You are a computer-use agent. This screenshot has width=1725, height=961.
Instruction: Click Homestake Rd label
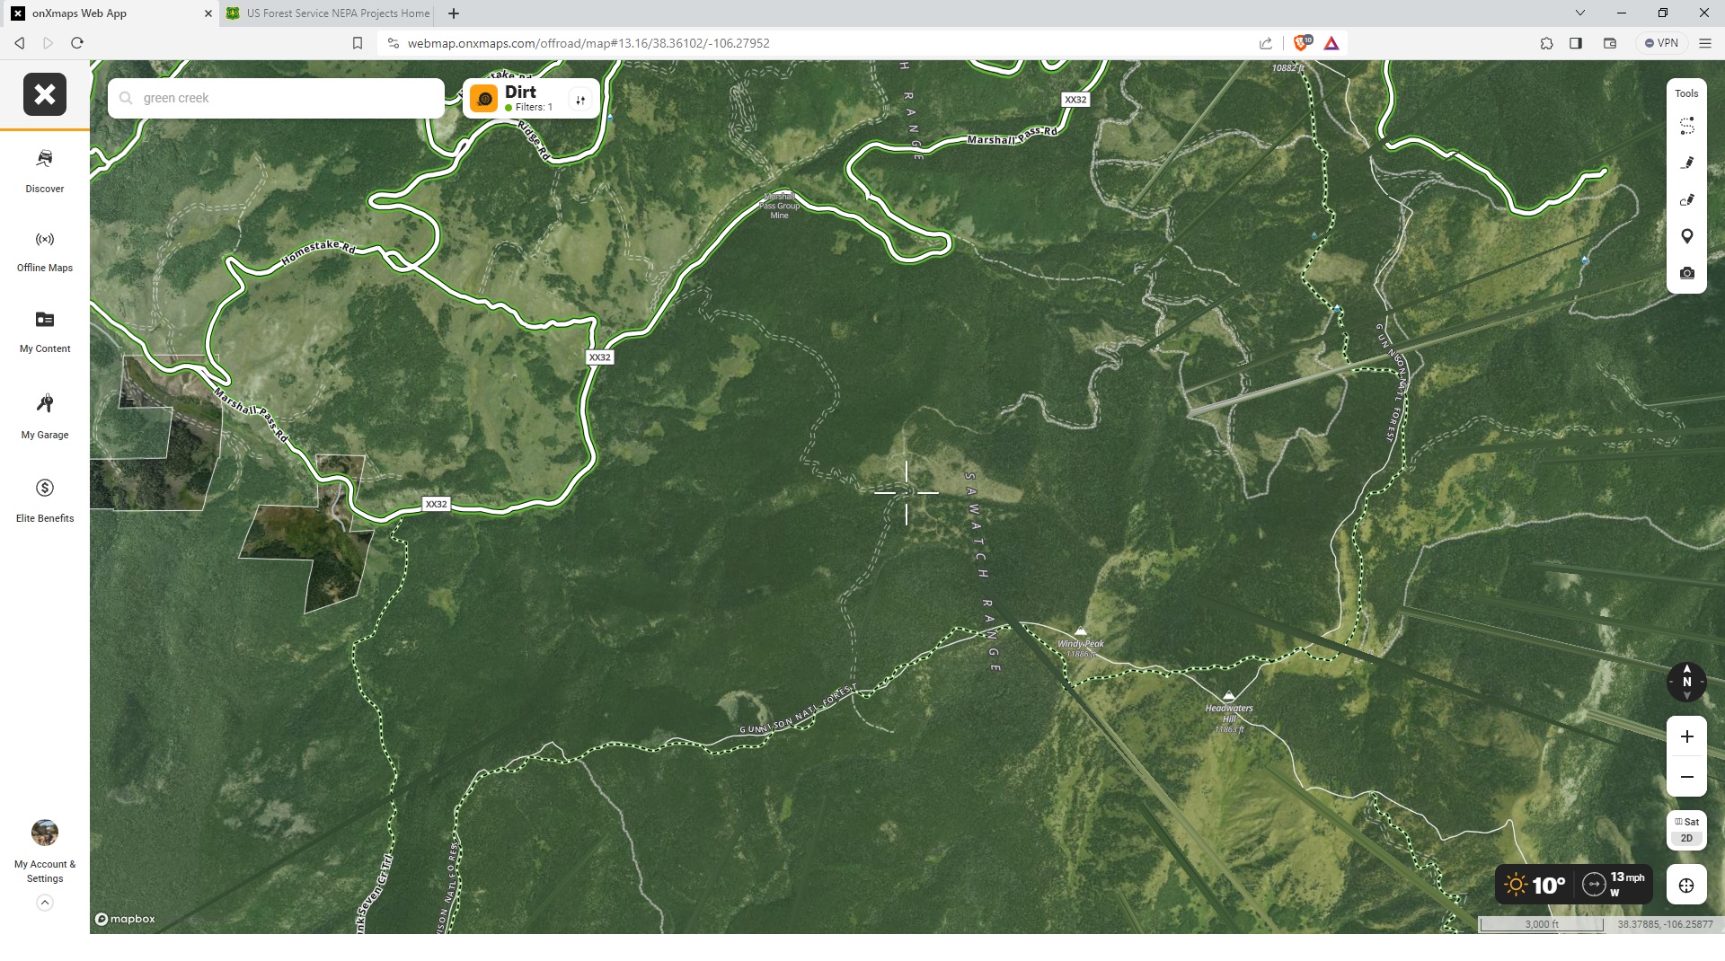(x=319, y=251)
